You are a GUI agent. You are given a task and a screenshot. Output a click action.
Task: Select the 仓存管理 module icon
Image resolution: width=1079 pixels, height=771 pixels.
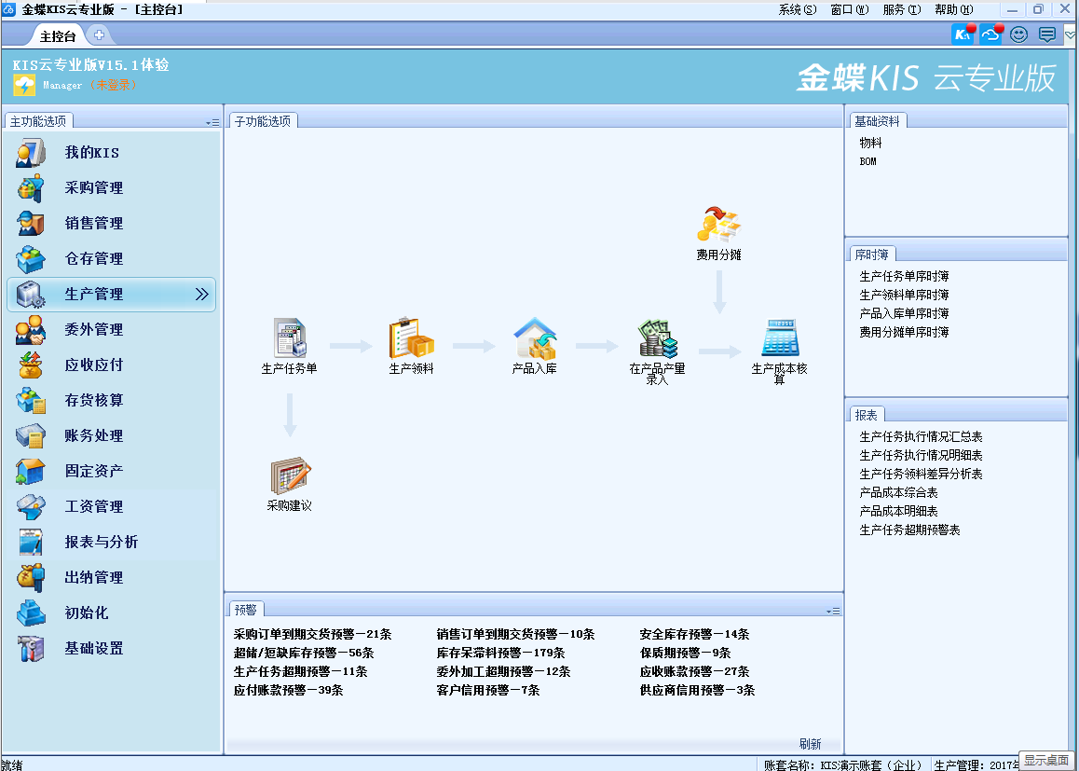31,259
